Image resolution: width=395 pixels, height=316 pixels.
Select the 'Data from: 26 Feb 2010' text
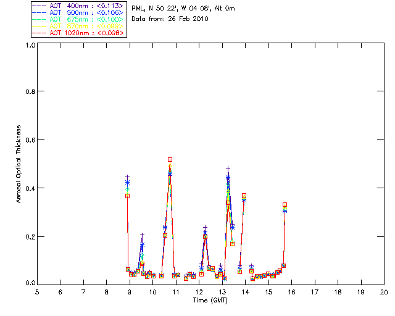point(170,19)
